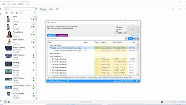Click the magnifier icon in the main search box

(x=36, y=9)
